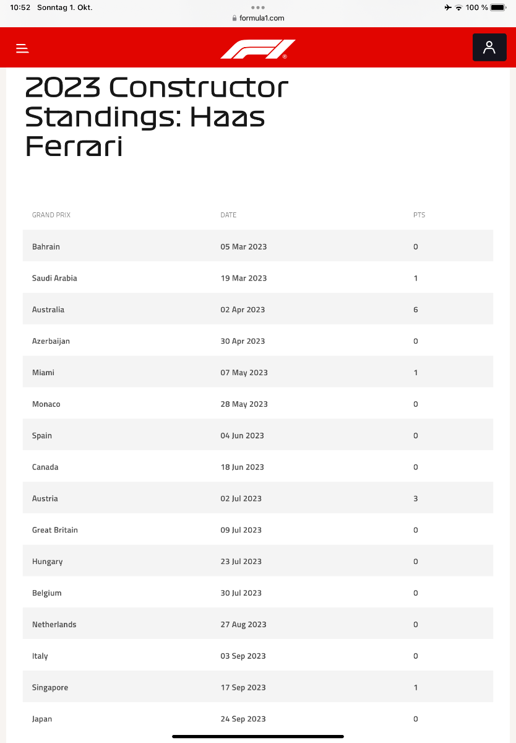Open the Singapore Grand Prix link
516x743 pixels.
click(50, 687)
